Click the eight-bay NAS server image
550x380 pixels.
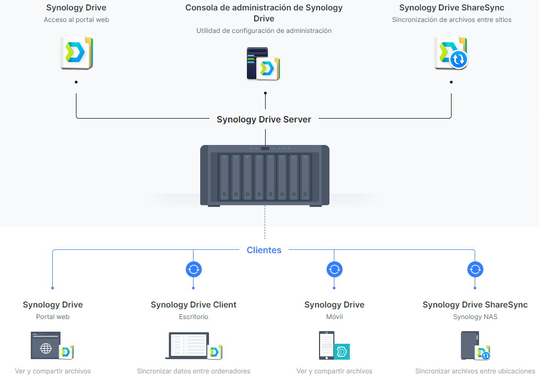pos(265,176)
